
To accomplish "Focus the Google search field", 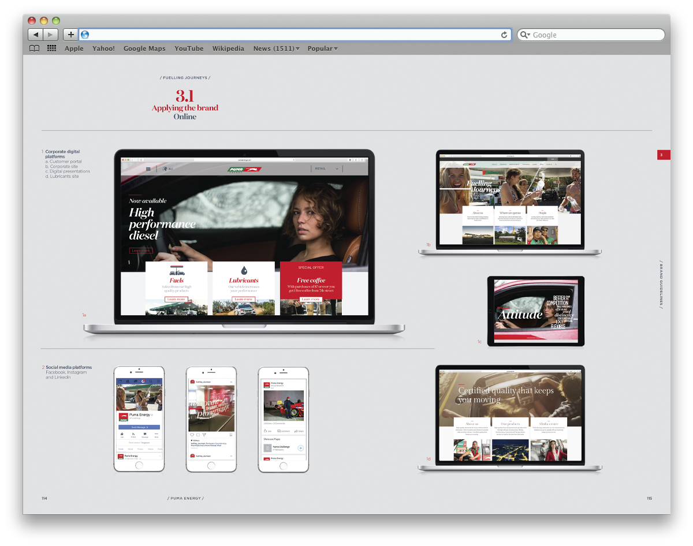I will (x=591, y=35).
